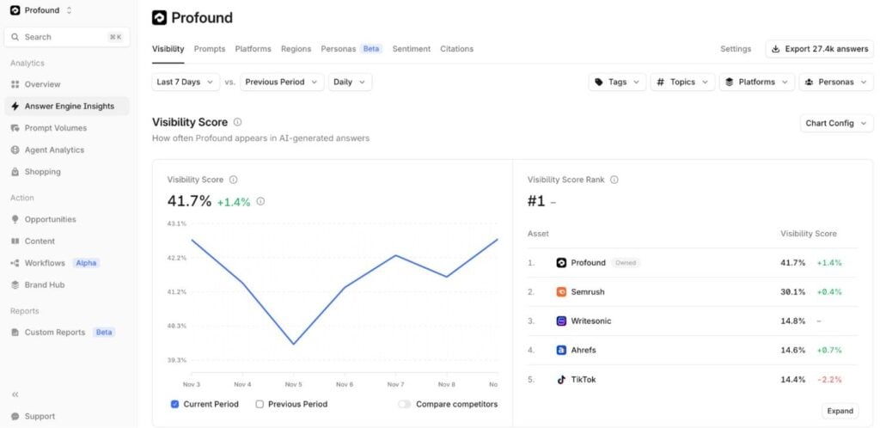Screen dimensions: 880x428
Task: Open the Platforms filter dropdown
Action: coord(757,82)
